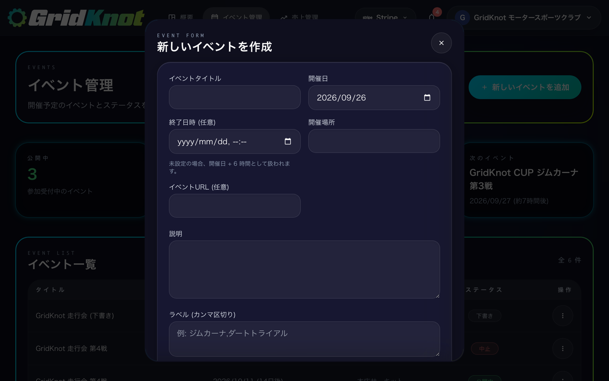Open actions menu for 中止 status row
The width and height of the screenshot is (609, 381).
(563, 348)
